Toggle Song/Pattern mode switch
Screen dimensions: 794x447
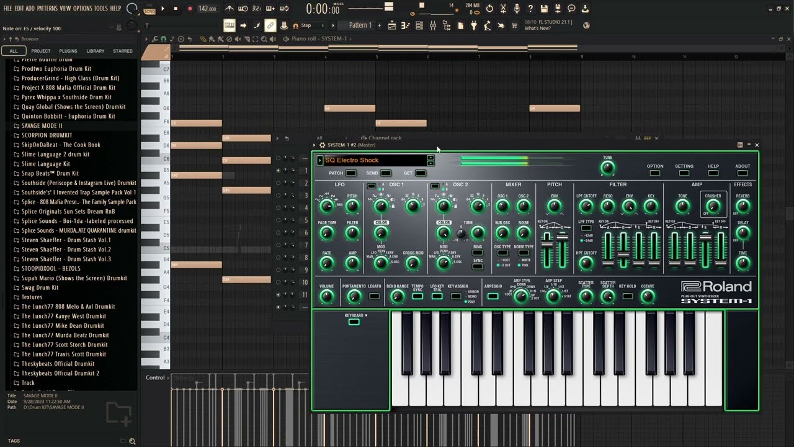(x=149, y=9)
